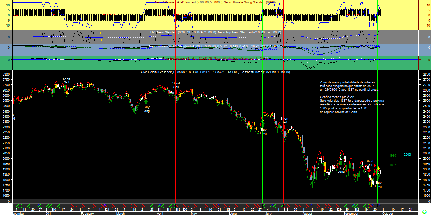Viewport: 431px width, 215px height.
Task: Click the cyan '2000' price level label
Action: pyautogui.click(x=407, y=155)
